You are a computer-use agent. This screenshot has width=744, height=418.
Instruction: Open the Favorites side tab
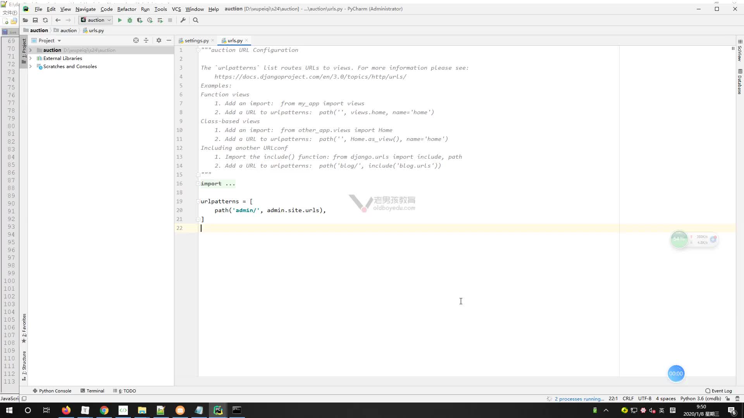(x=24, y=328)
